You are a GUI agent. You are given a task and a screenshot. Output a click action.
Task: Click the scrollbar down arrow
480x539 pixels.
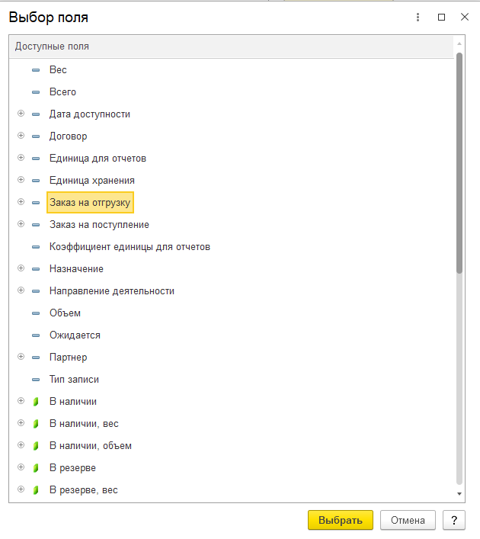459,494
